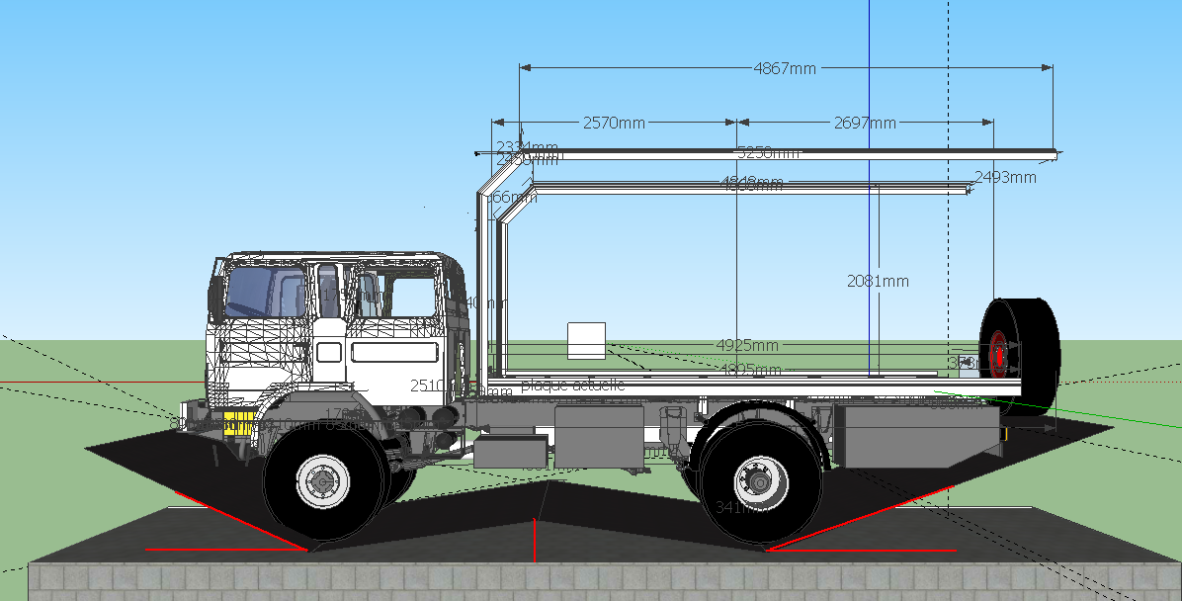Click the grey tank between the axles
The height and width of the screenshot is (601, 1182).
[x=599, y=435]
